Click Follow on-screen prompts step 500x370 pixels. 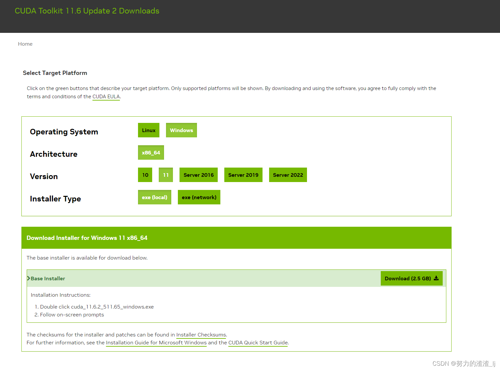click(72, 315)
